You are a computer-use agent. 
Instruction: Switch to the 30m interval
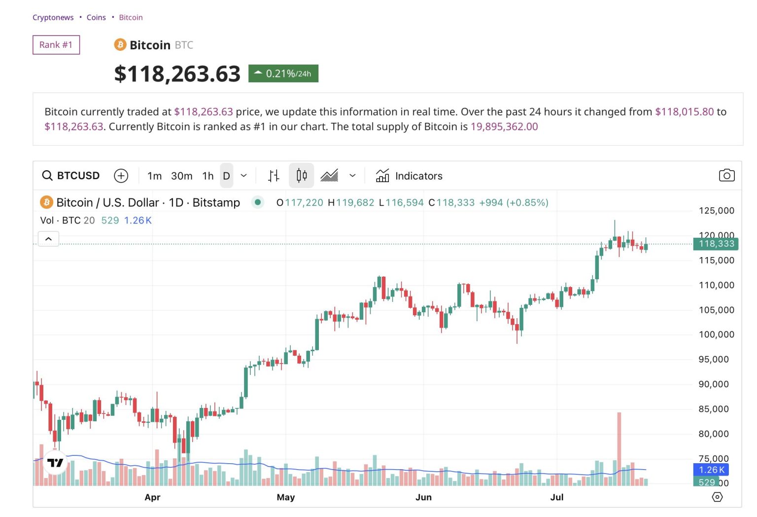coord(181,176)
